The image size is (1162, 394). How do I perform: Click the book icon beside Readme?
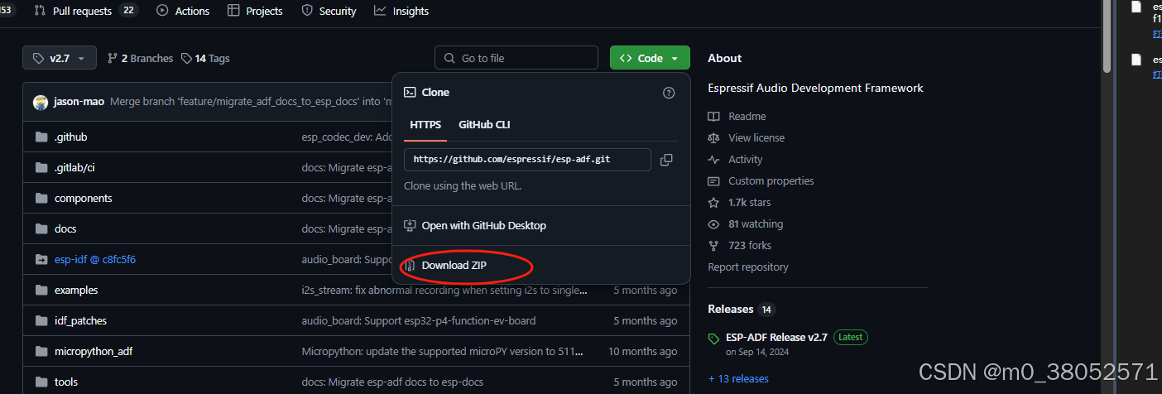click(x=714, y=117)
